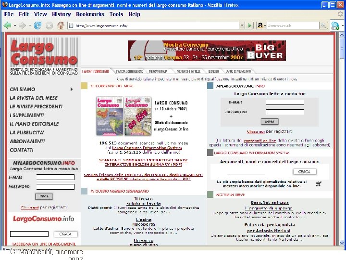Open Largo Consumo Information System link
The image size is (346, 260).
click(147, 148)
